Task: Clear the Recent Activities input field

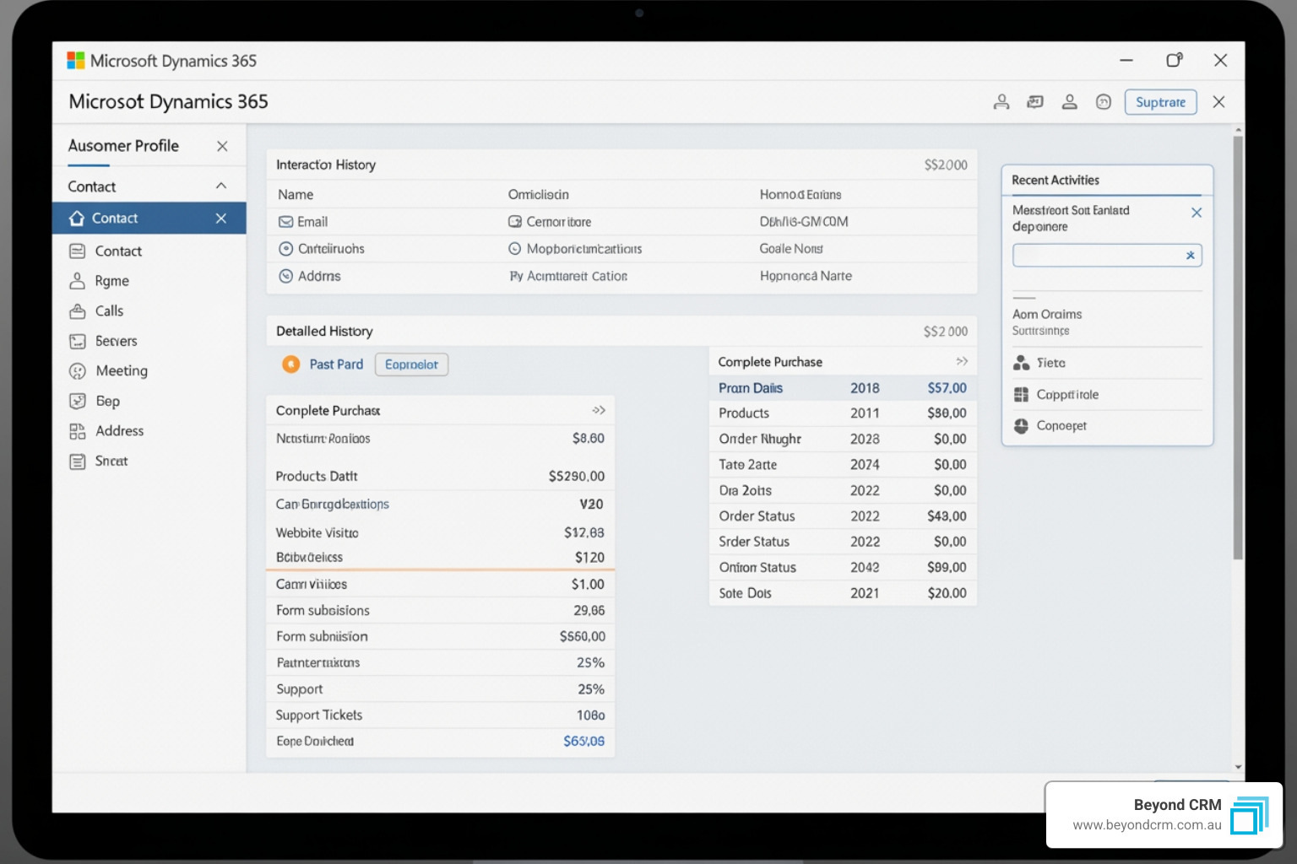Action: pyautogui.click(x=1191, y=256)
